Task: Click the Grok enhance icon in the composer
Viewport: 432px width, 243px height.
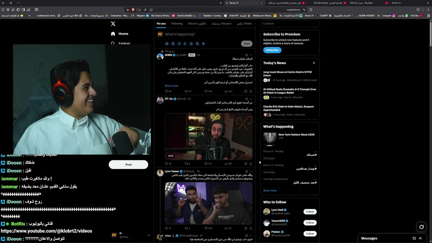Action: coord(179,44)
